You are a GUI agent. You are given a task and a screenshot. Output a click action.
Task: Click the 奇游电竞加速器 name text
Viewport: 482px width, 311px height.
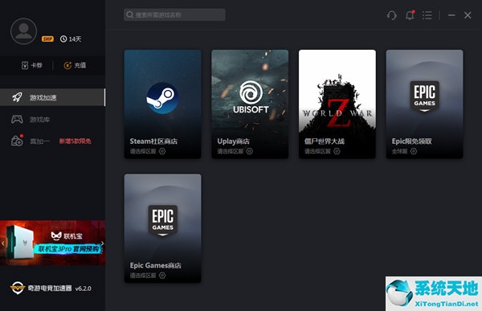pyautogui.click(x=50, y=288)
